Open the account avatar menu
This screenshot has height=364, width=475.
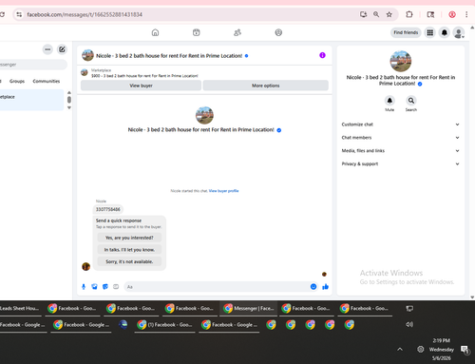(x=459, y=32)
